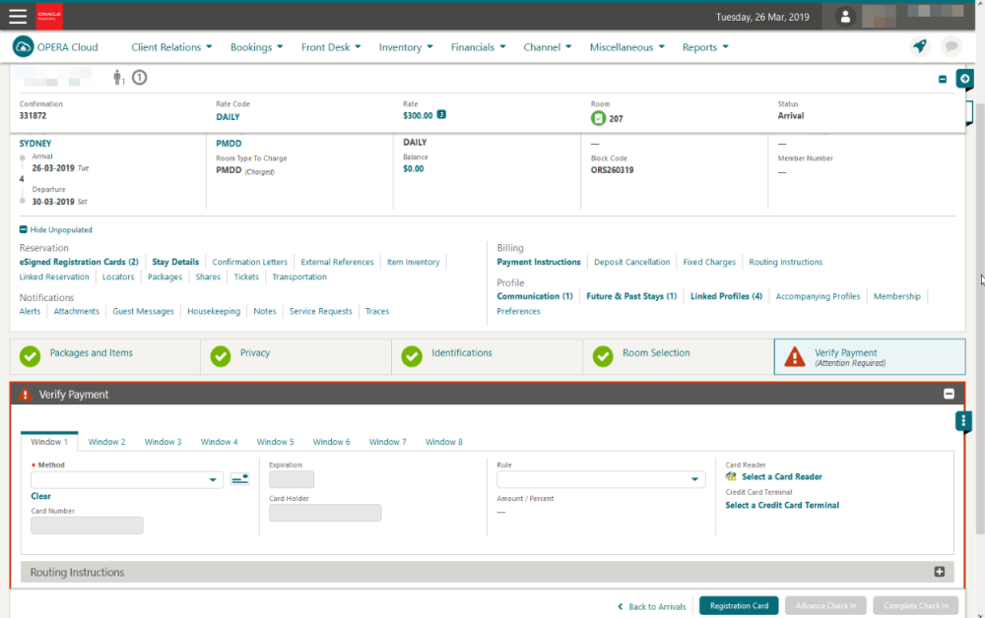Open Stay Details link
The height and width of the screenshot is (618, 985).
(175, 262)
